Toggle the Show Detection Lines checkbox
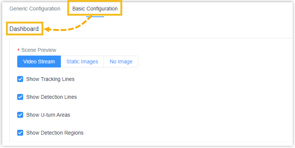 click(20, 97)
